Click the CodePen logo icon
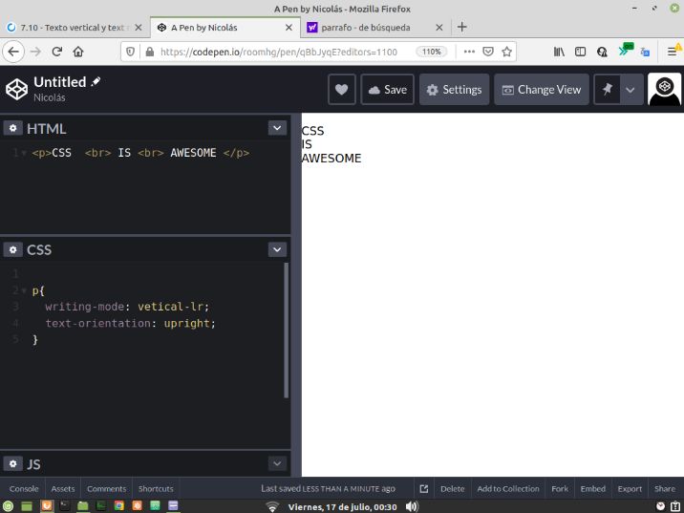684x513 pixels. pyautogui.click(x=16, y=90)
